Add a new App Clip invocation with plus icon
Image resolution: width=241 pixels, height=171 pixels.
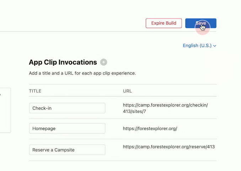pyautogui.click(x=103, y=62)
